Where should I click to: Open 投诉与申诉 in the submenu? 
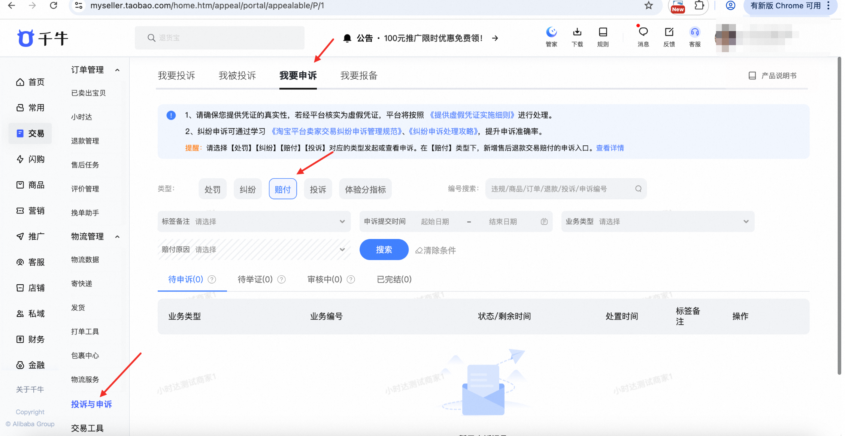pos(91,404)
